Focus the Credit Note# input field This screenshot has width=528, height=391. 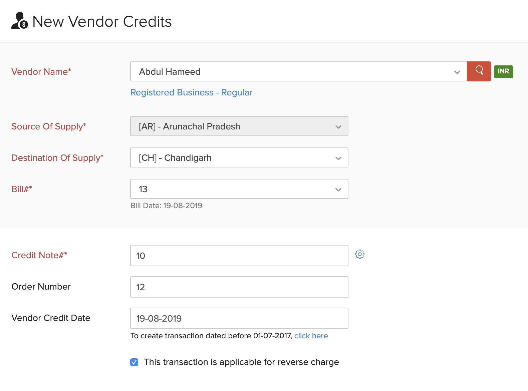click(239, 256)
